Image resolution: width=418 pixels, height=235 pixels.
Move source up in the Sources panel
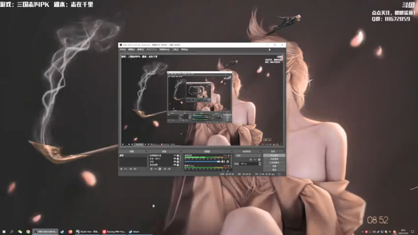pyautogui.click(x=165, y=169)
